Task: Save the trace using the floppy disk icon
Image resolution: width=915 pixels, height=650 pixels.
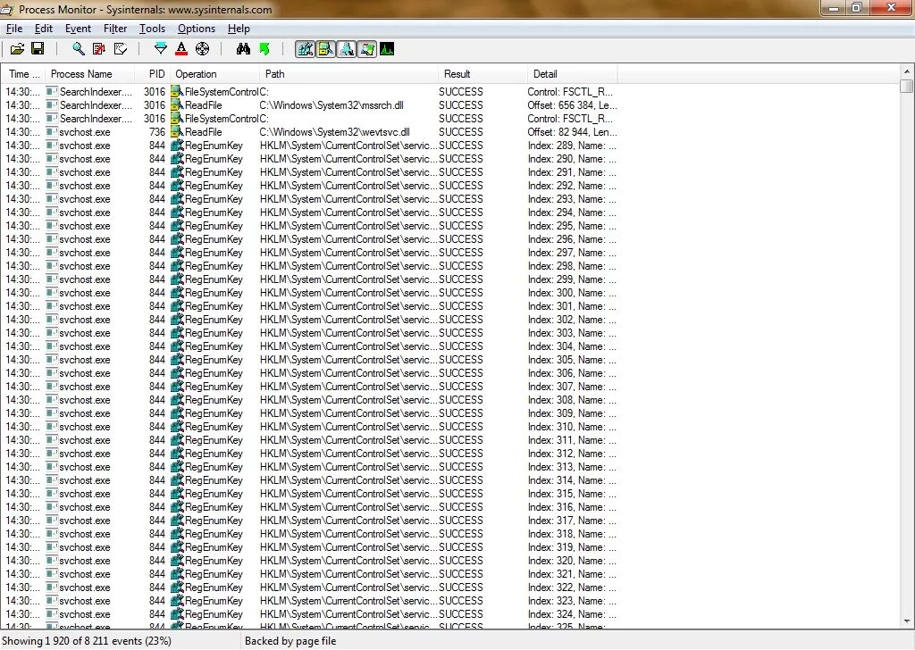Action: [38, 49]
